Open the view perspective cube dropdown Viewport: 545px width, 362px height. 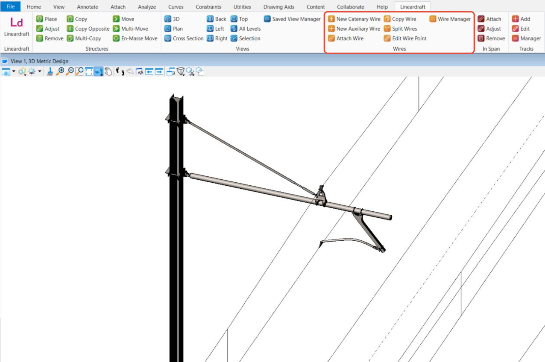pos(181,71)
